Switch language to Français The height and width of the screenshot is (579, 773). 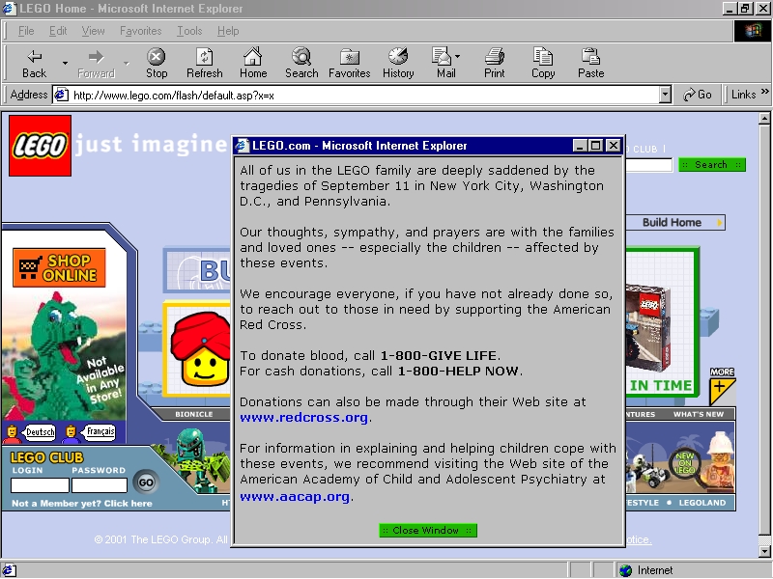[100, 431]
